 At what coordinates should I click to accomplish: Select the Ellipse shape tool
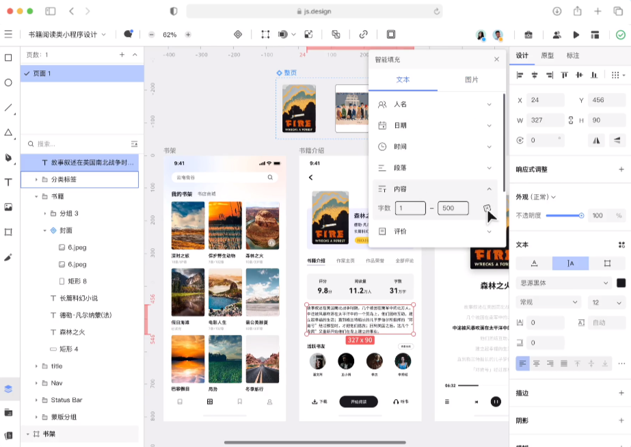9,83
